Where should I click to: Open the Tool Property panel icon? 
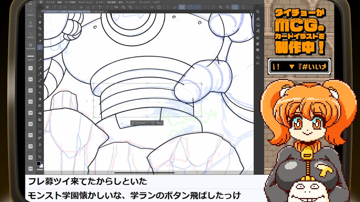258,25
